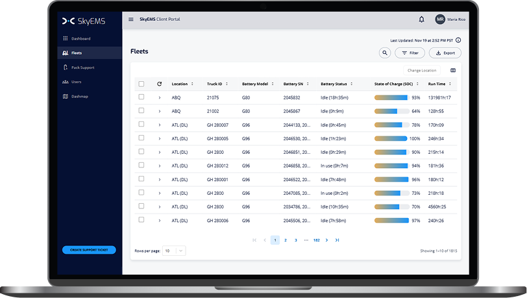Click the Export button
The width and height of the screenshot is (527, 298).
coord(445,53)
